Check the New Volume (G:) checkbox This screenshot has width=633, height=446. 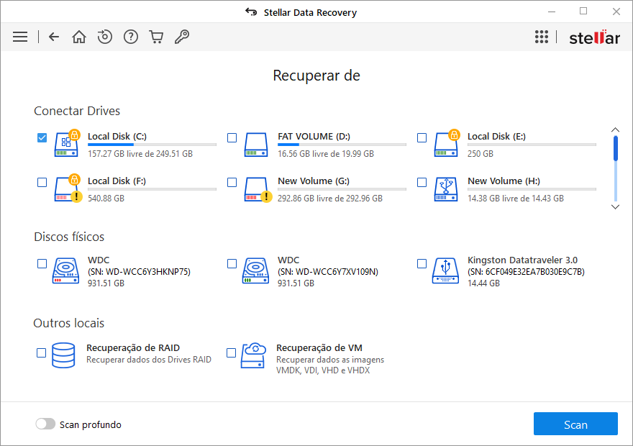232,183
